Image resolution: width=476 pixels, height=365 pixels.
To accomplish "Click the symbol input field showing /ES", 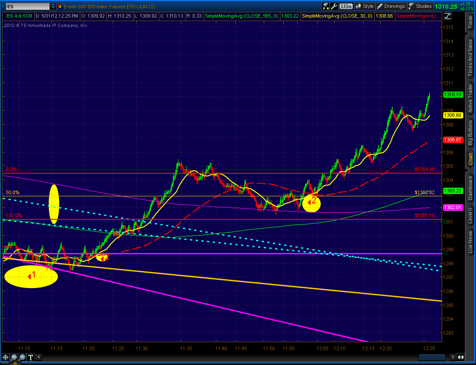I will coord(27,6).
